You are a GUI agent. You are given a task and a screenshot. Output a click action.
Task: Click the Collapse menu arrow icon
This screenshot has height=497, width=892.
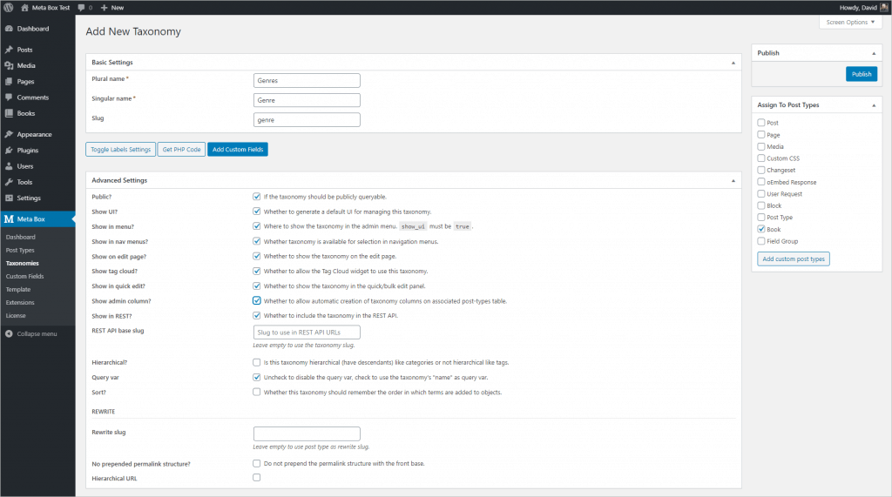pos(8,333)
